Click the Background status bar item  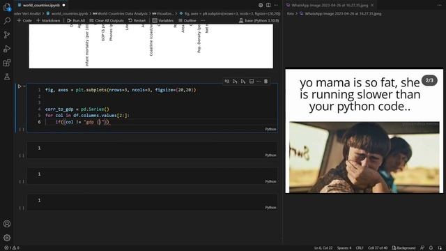[x=404, y=248]
